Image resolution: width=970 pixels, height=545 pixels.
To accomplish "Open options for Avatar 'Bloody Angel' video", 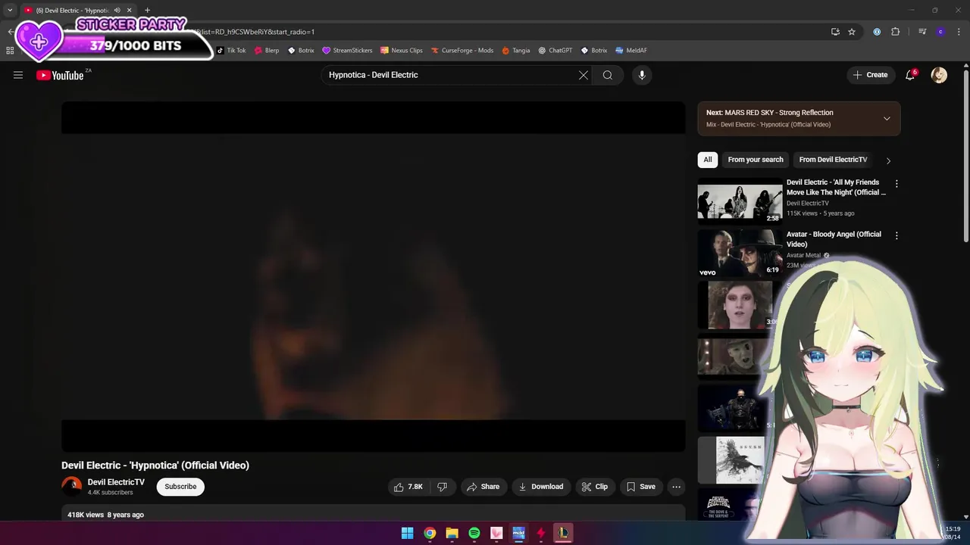I will click(x=896, y=236).
